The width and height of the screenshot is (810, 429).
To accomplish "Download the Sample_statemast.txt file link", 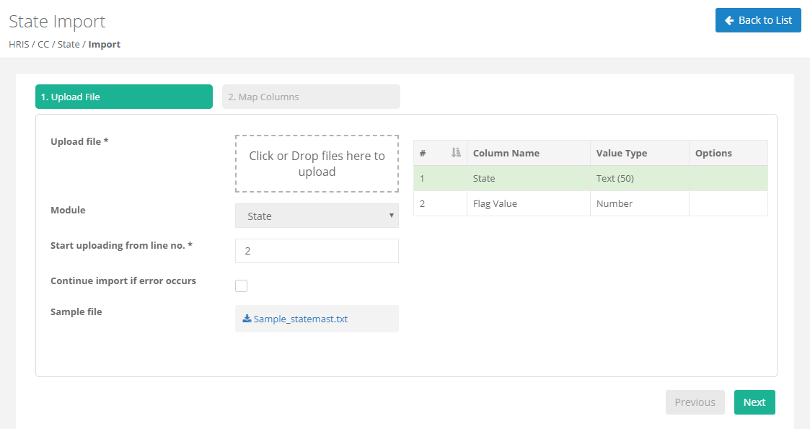I will point(301,319).
